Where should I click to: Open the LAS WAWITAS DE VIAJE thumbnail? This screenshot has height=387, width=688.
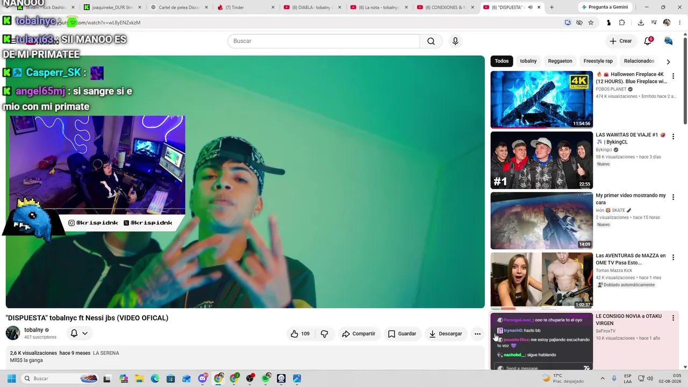coord(541,160)
